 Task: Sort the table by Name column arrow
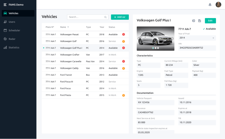tap(68, 27)
